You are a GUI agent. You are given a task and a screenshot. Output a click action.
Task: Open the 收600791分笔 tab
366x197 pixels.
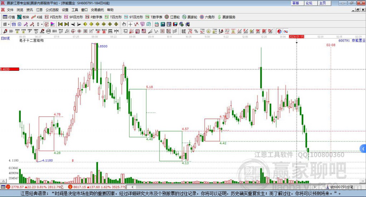340,187
